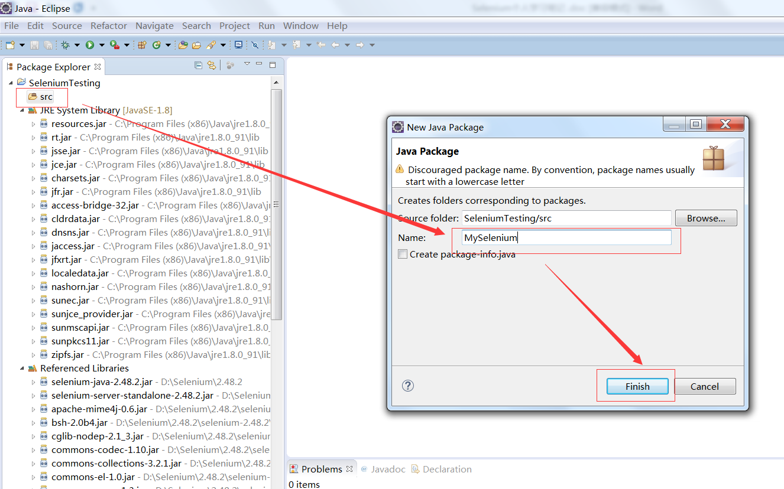Click the New Java Class toolbar icon

coord(157,45)
